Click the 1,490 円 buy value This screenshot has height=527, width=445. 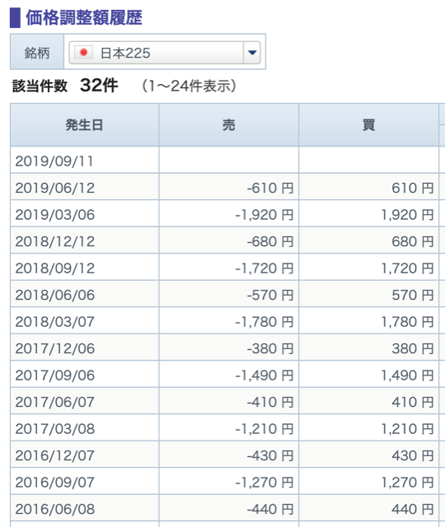[x=407, y=375]
